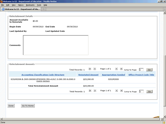Open the File menu
Screen dimensions: 166x124
pos(2,5)
